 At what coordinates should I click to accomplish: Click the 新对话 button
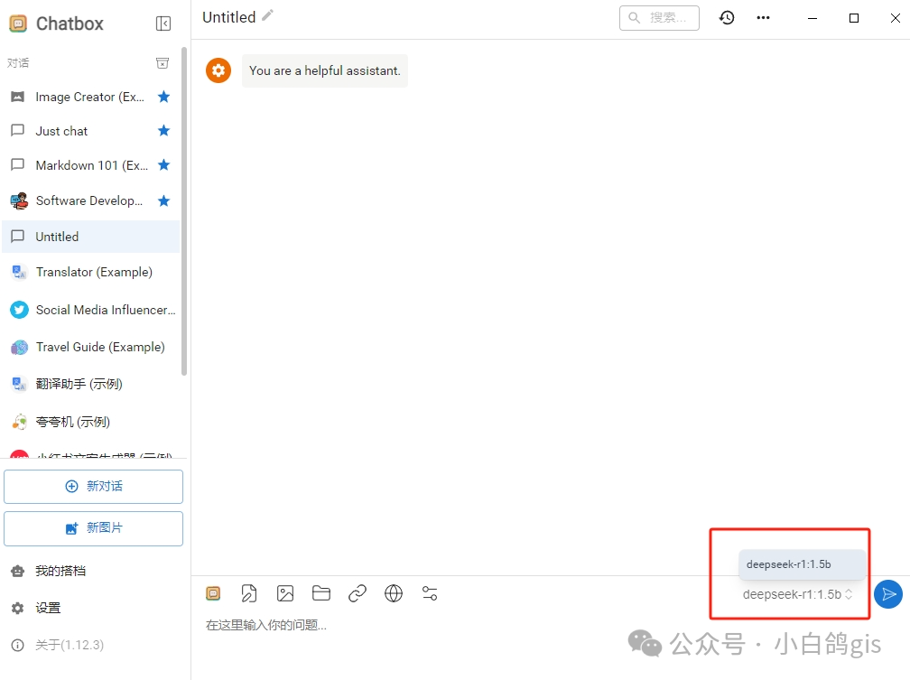pos(94,487)
